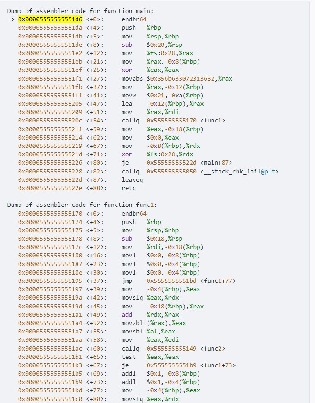The height and width of the screenshot is (403, 315).
Task: Click the callq func2 target address
Action: point(172,349)
